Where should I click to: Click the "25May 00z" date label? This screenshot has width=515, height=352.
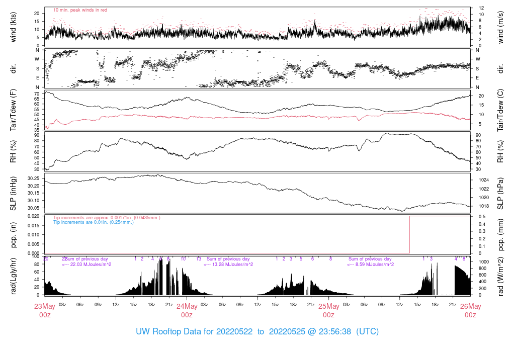tap(329, 311)
